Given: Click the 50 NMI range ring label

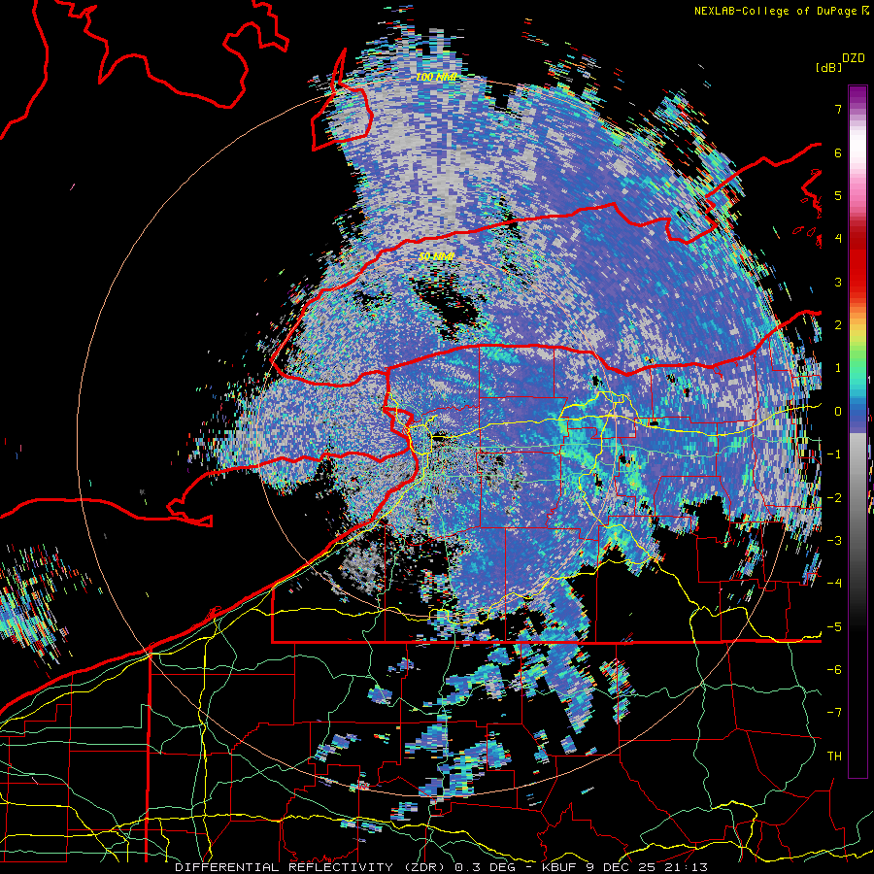Looking at the screenshot, I should click(x=436, y=256).
